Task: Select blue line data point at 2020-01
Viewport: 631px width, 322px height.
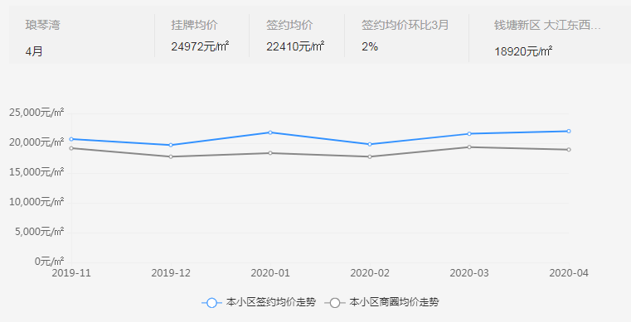Action: point(270,132)
